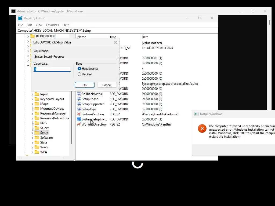The height and width of the screenshot is (206, 275).
Task: Select the Decimal base option
Action: click(x=79, y=74)
